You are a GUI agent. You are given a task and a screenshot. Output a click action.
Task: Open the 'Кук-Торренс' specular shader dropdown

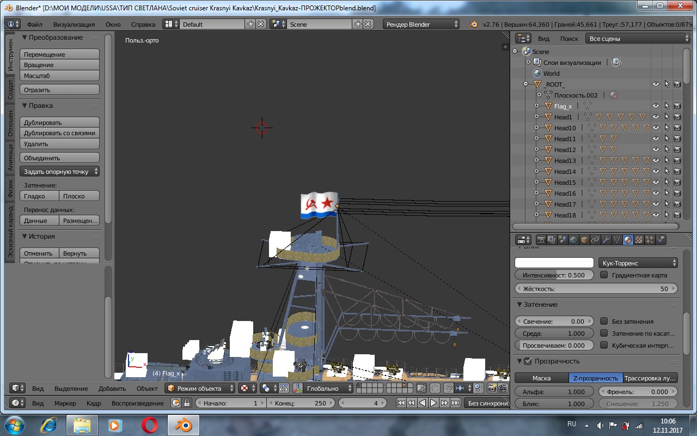(638, 263)
